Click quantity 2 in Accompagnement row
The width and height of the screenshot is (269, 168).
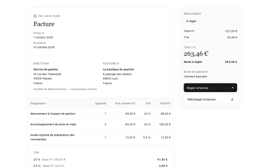(105, 124)
